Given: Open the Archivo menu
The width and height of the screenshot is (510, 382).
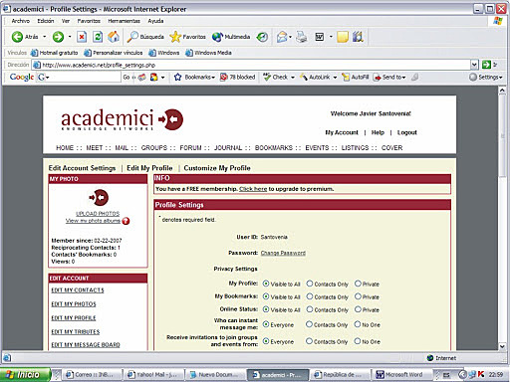Looking at the screenshot, I should tap(21, 21).
